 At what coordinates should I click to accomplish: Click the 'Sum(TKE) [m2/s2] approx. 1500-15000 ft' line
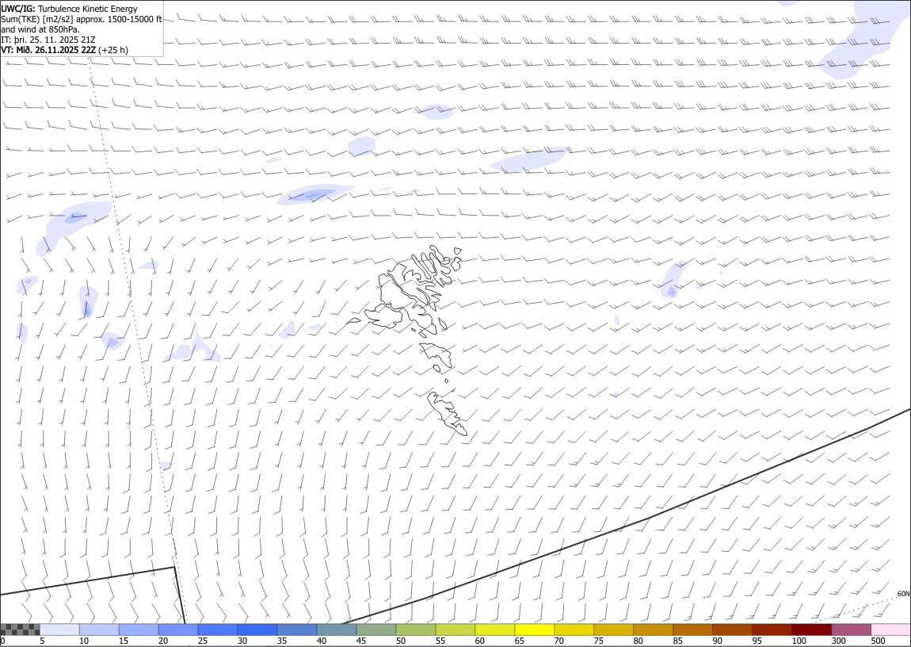[82, 19]
